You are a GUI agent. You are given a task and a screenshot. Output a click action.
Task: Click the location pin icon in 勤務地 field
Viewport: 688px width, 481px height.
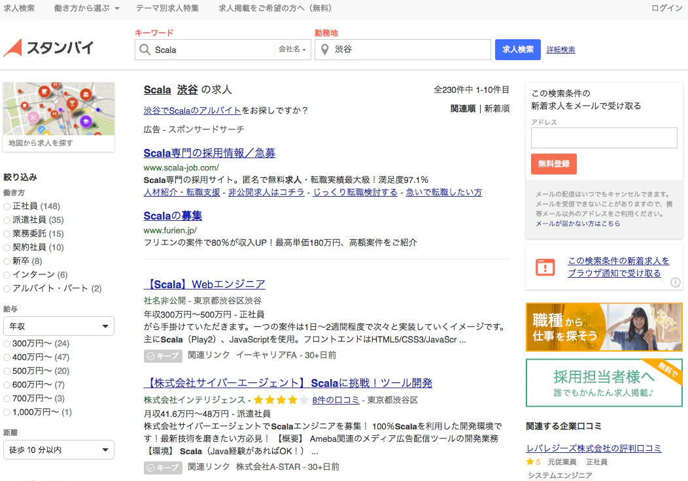(x=324, y=50)
